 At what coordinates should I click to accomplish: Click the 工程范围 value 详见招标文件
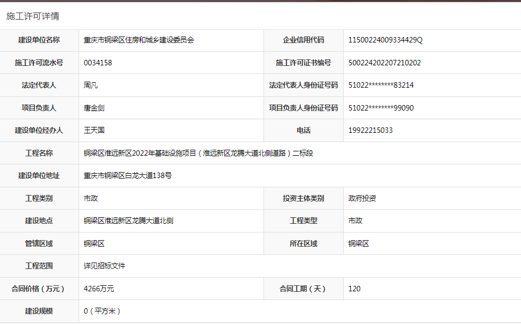point(104,266)
